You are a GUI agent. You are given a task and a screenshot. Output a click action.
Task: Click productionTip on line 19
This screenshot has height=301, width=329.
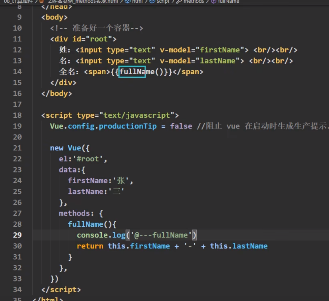click(x=128, y=126)
